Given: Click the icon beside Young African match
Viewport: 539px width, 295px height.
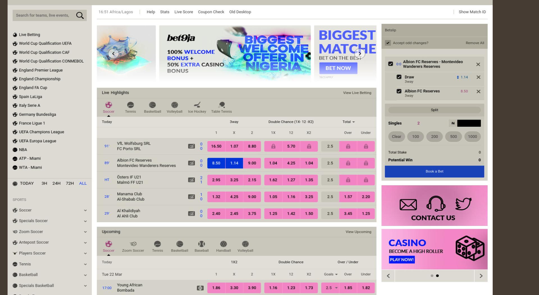Looking at the screenshot, I should [x=200, y=288].
